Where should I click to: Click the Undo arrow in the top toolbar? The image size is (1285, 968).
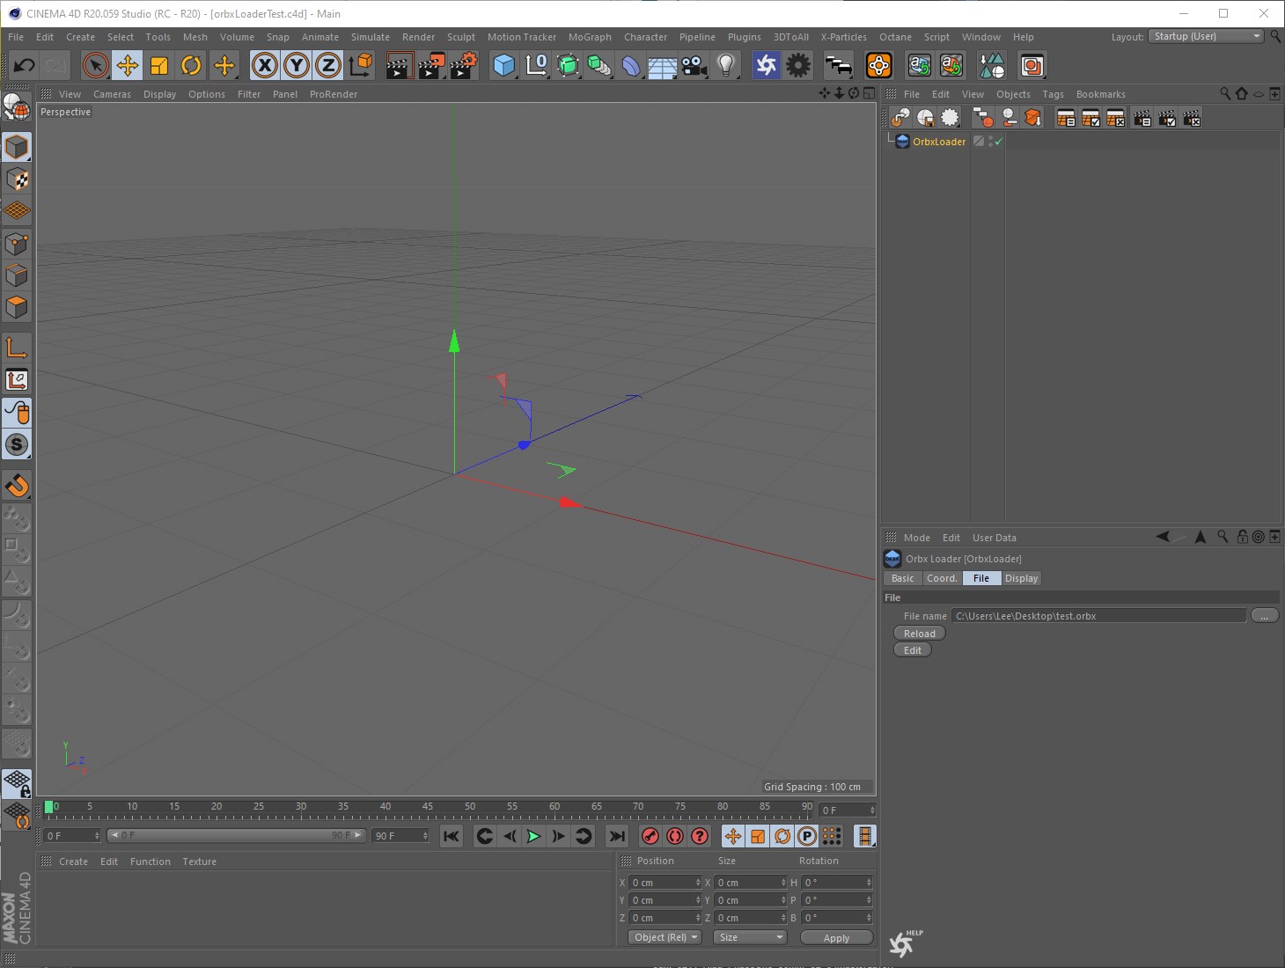[x=24, y=65]
